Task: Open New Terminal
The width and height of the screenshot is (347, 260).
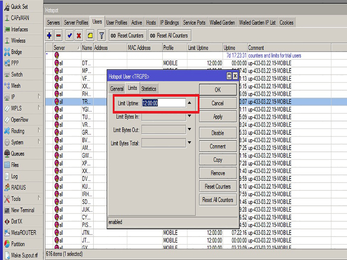Action: tap(22, 210)
